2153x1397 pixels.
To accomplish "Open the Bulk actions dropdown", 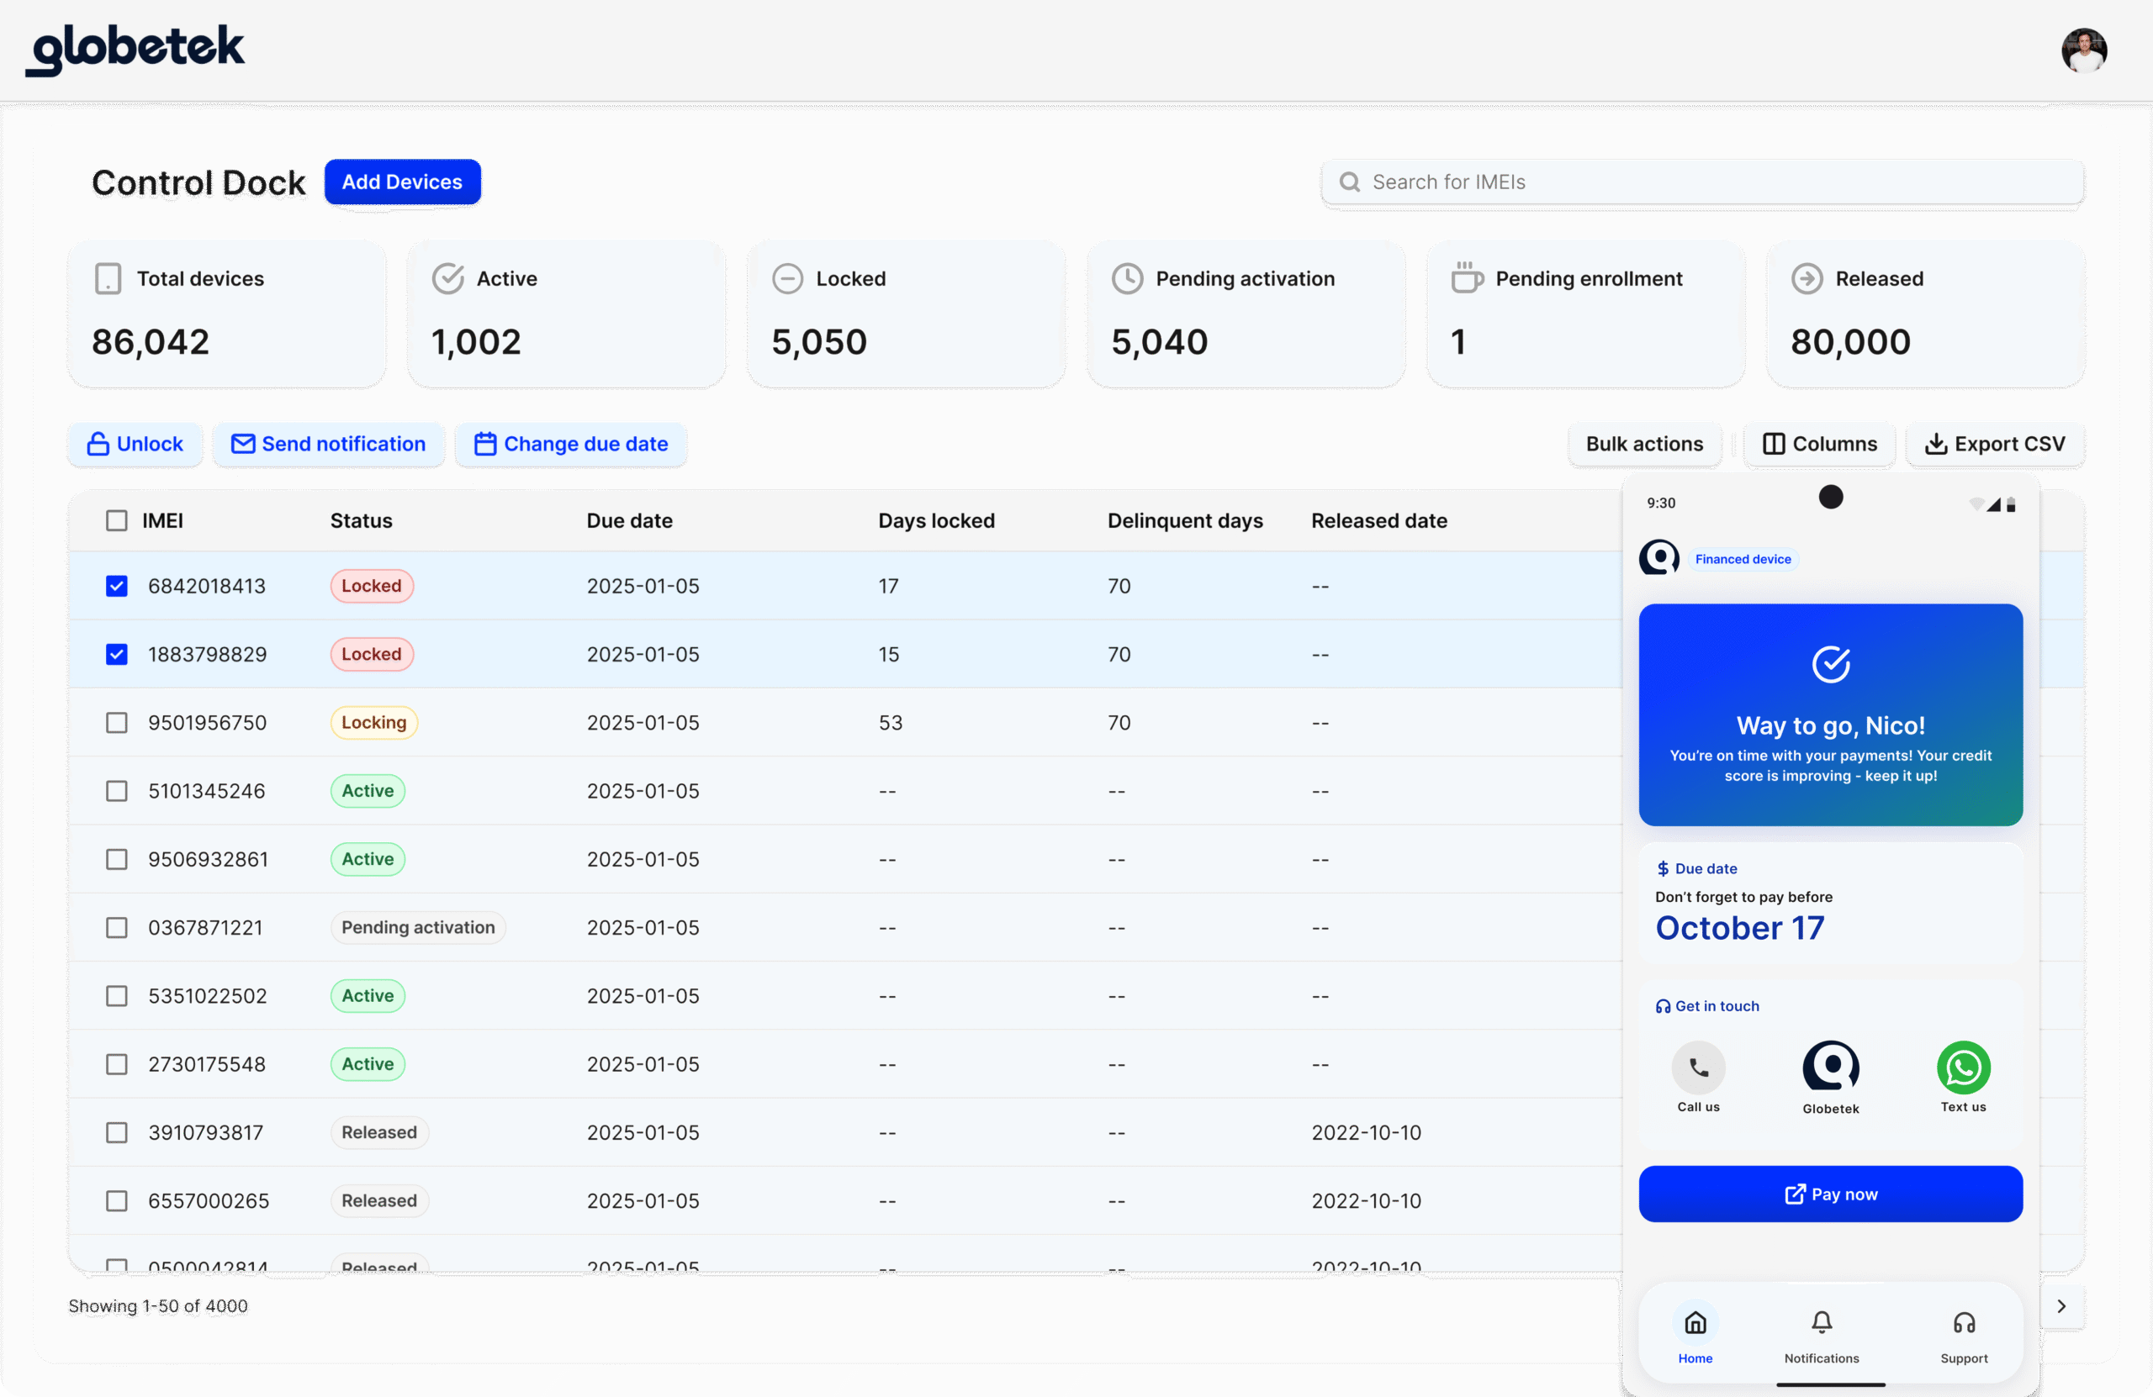I will (1643, 444).
